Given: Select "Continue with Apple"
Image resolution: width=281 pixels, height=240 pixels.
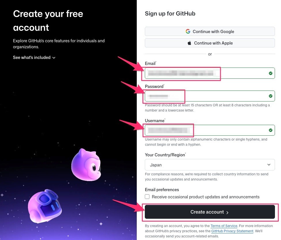Looking at the screenshot, I should tap(210, 43).
